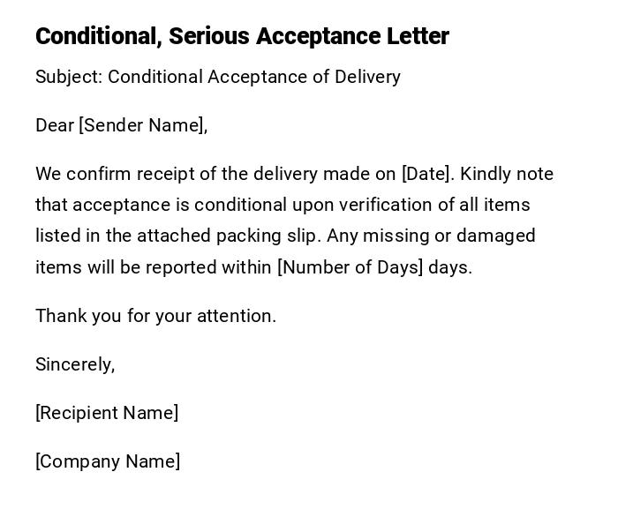Click the [Number of Days] placeholder

click(350, 267)
